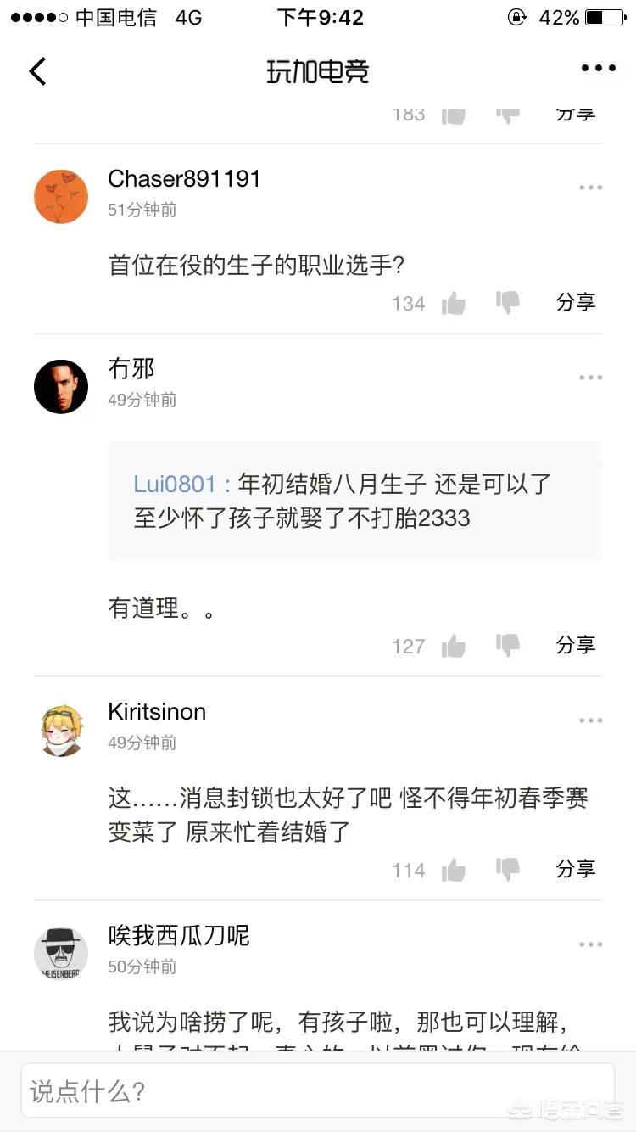Open 冇邪's profile avatar
This screenshot has width=636, height=1132.
pos(61,387)
